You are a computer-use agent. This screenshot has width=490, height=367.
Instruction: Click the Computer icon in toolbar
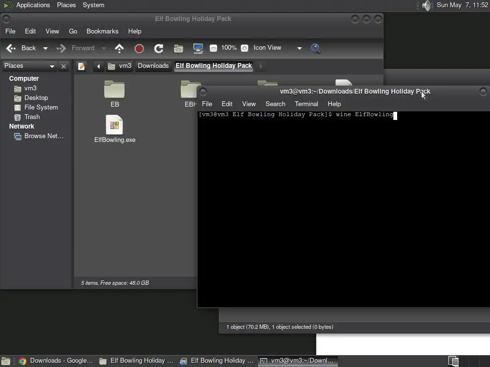click(198, 48)
